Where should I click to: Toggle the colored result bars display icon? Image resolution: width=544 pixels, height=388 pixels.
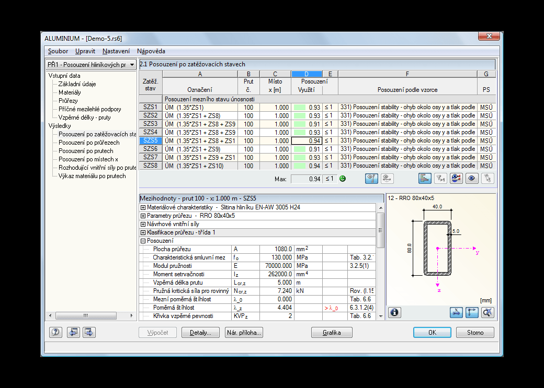pos(425,179)
